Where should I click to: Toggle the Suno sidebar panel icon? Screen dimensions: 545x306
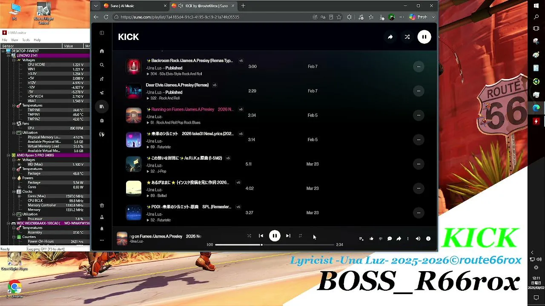[x=102, y=33]
